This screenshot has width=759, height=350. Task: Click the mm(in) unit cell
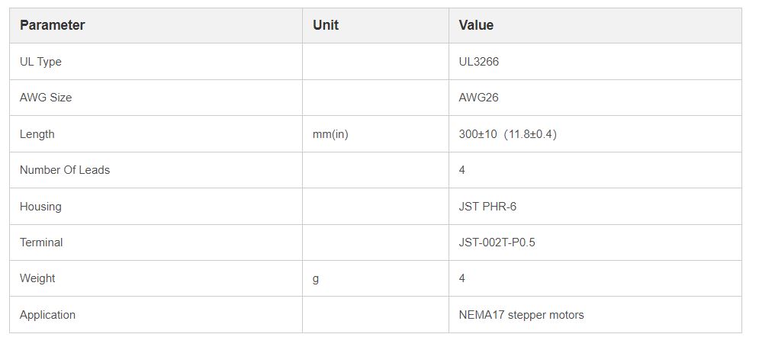coord(330,134)
